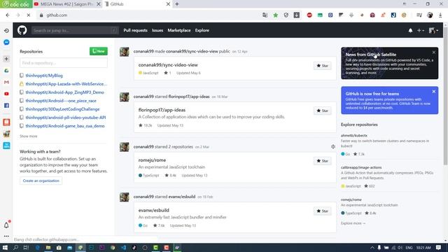Open Windows taskbar search
448x252 pixels.
15,247
